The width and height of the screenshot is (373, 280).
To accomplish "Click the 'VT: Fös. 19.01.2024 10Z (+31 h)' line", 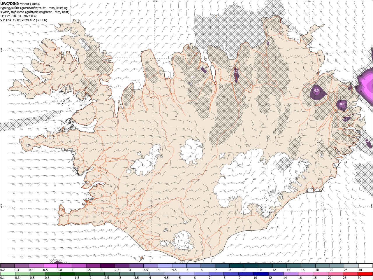I will [24, 20].
